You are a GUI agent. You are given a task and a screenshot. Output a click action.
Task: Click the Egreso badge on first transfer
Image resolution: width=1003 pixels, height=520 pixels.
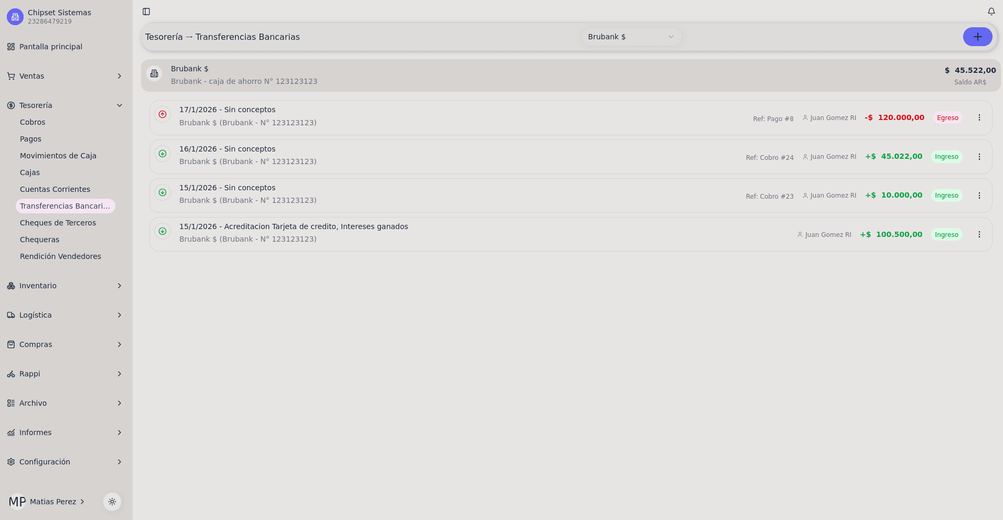(x=947, y=118)
